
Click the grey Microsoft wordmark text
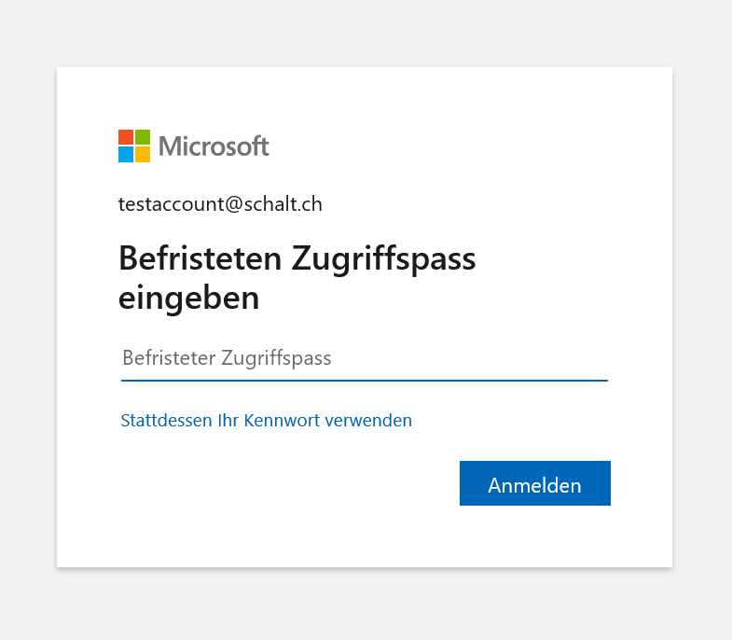[214, 146]
